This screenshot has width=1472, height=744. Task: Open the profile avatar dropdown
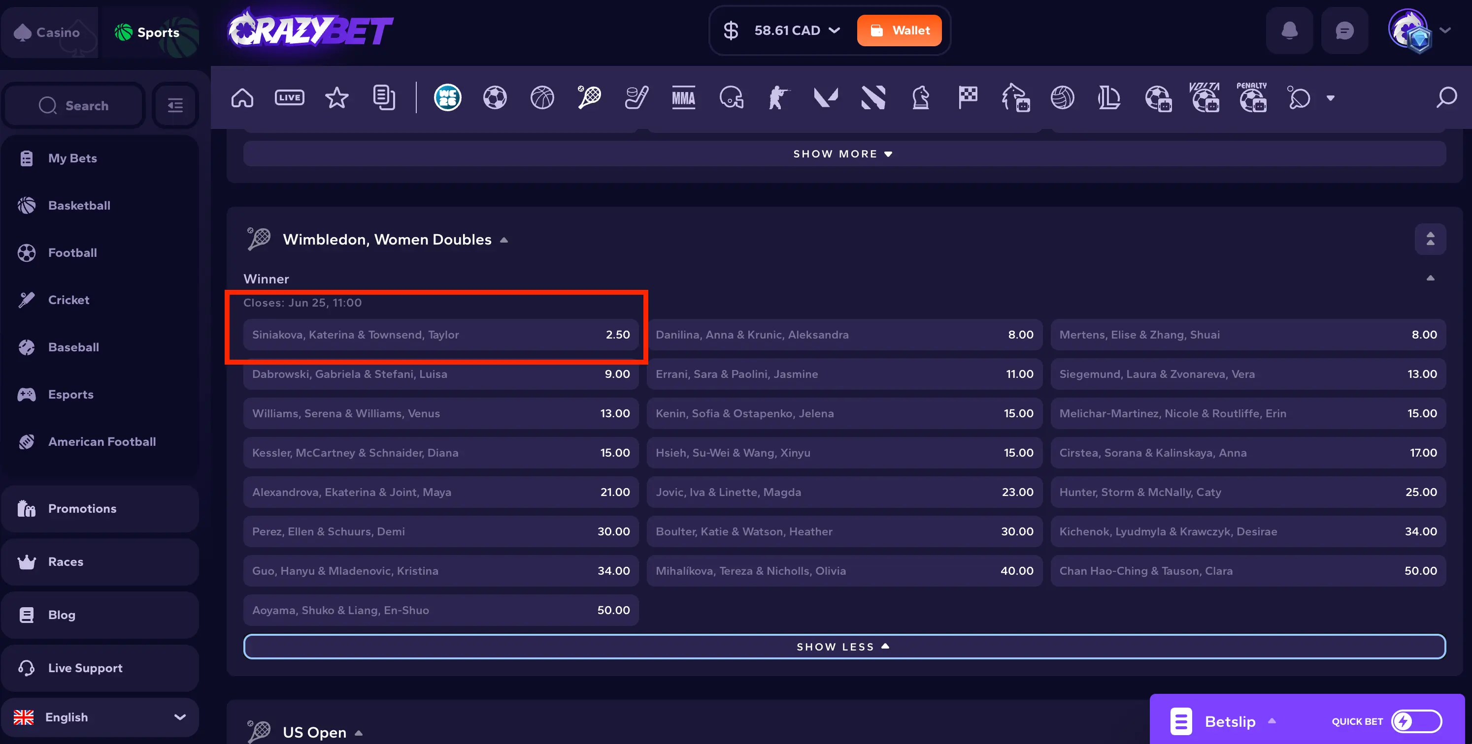(1419, 31)
